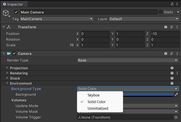
Task: Select Skybox from the background type list
Action: (93, 95)
